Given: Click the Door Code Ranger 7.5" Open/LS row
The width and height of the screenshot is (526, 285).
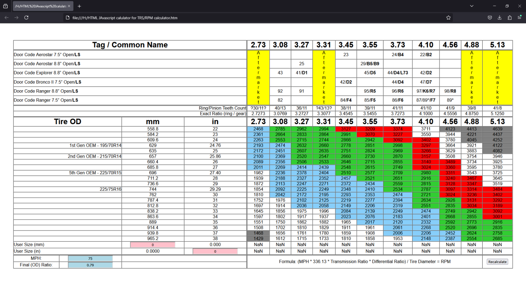Looking at the screenshot, I should [130, 100].
